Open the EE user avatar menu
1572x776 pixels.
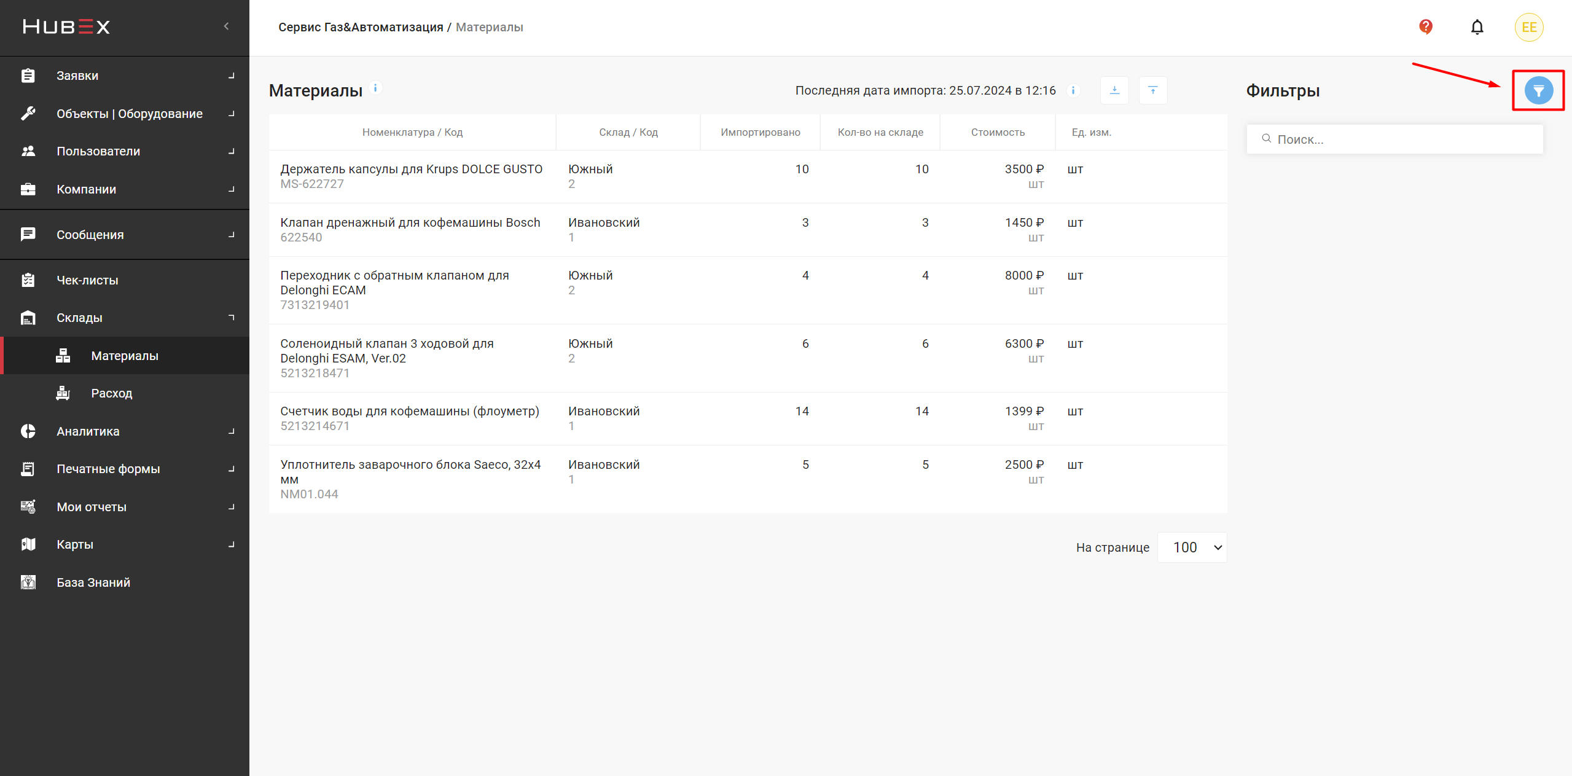pyautogui.click(x=1528, y=27)
